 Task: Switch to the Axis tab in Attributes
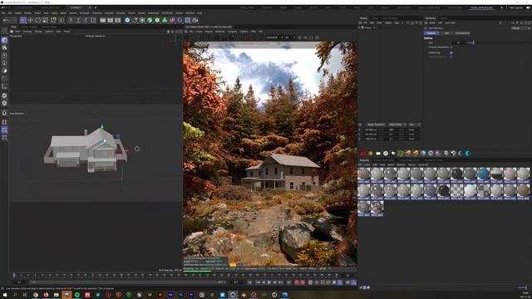[x=446, y=33]
